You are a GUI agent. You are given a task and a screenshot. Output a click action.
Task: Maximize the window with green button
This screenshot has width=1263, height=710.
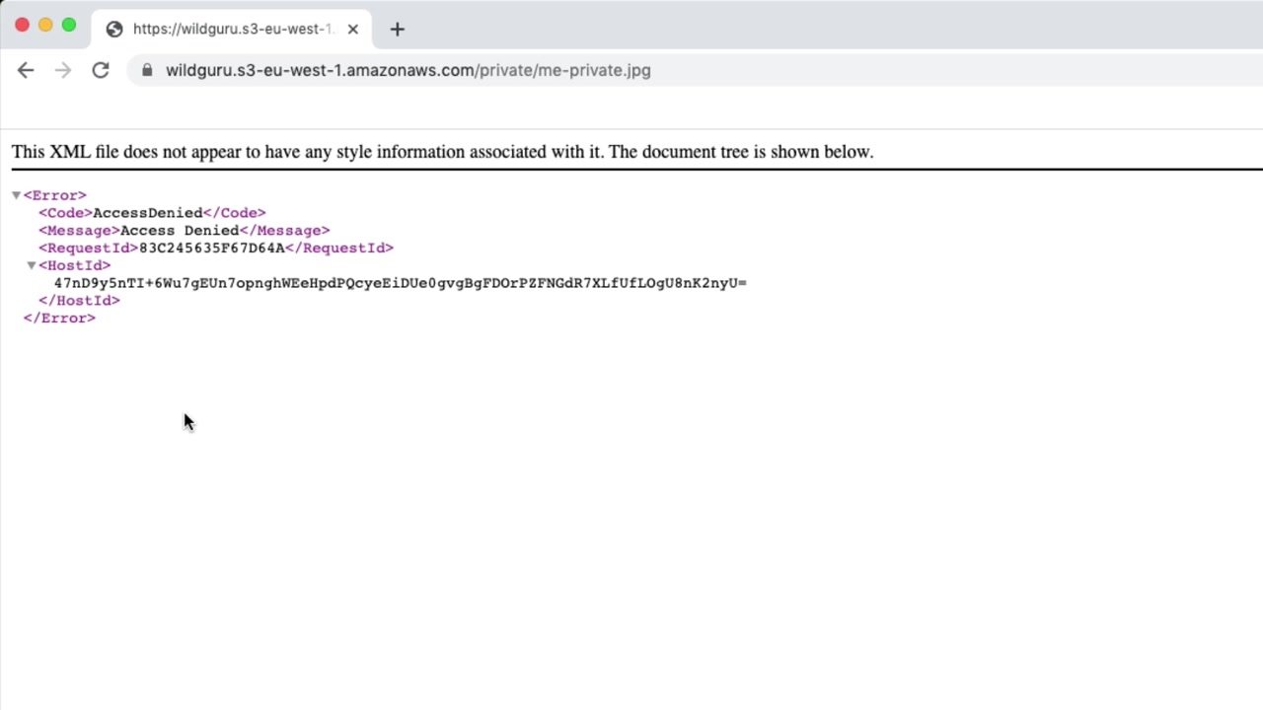pyautogui.click(x=69, y=25)
